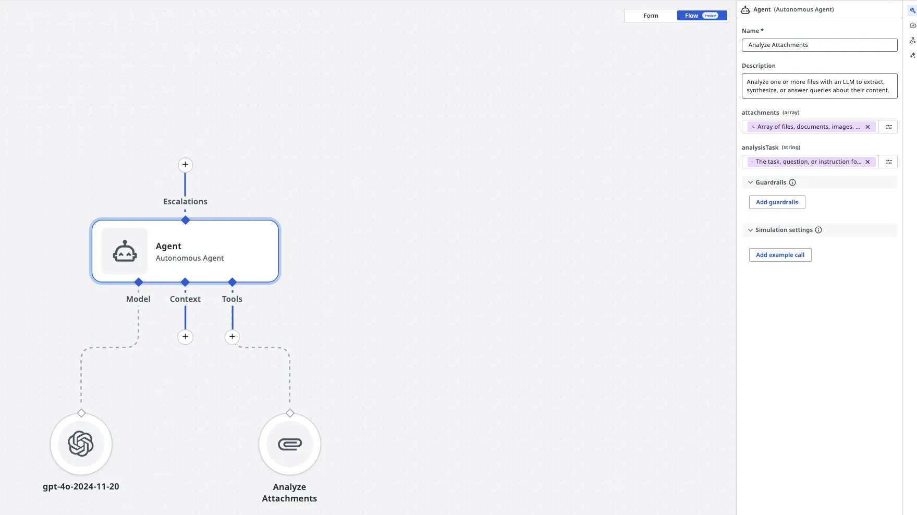The width and height of the screenshot is (917, 515).
Task: Select the gpt-4o-2024-11-20 model node
Action: pos(81,444)
